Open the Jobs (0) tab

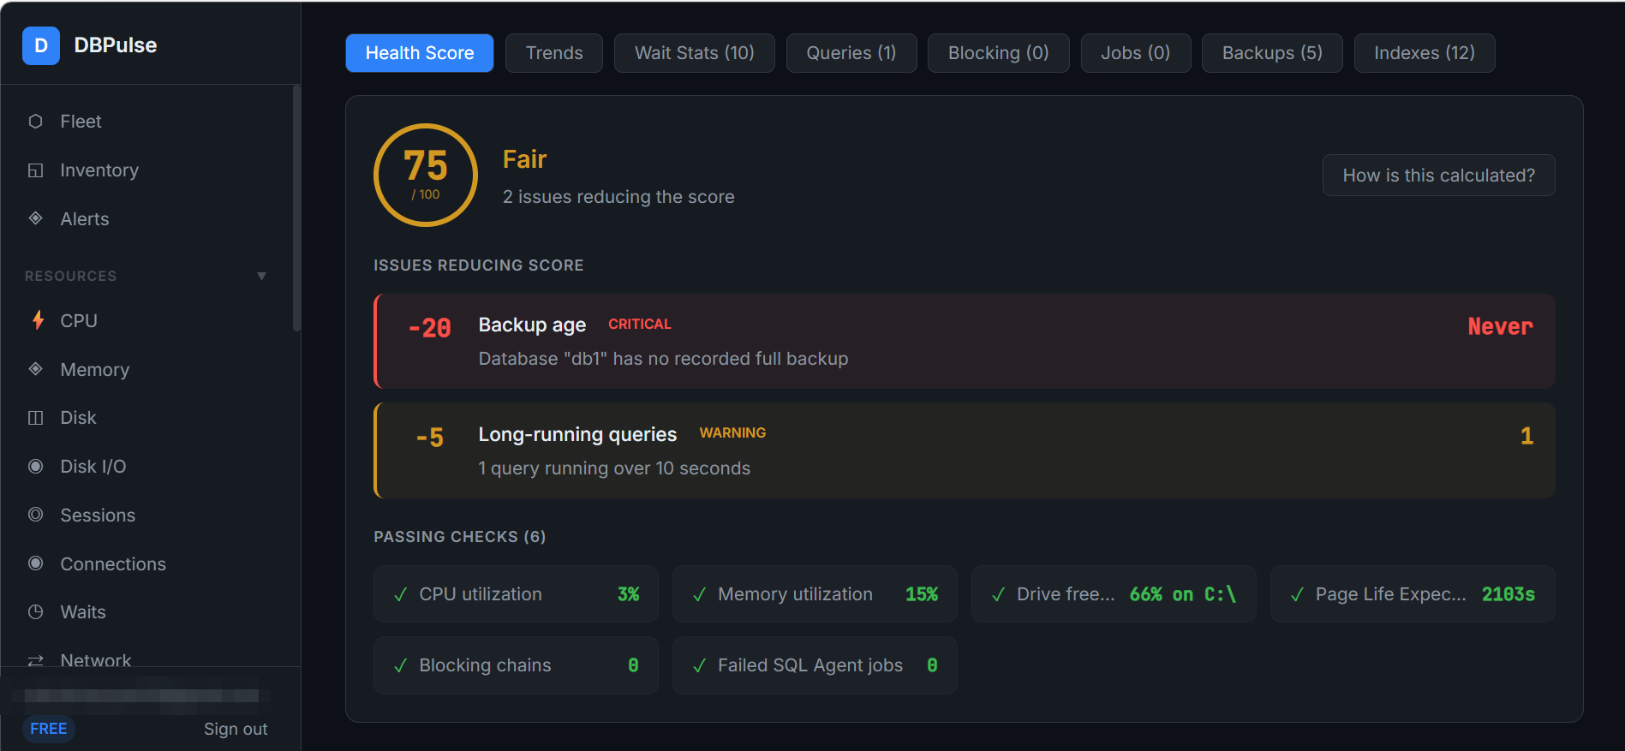click(1135, 53)
